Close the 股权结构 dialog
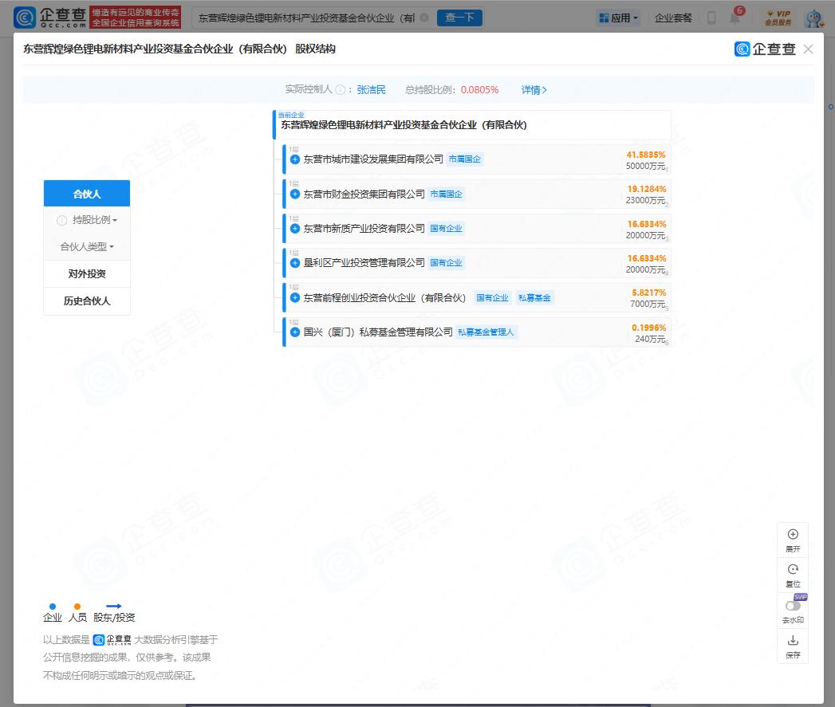 (808, 49)
